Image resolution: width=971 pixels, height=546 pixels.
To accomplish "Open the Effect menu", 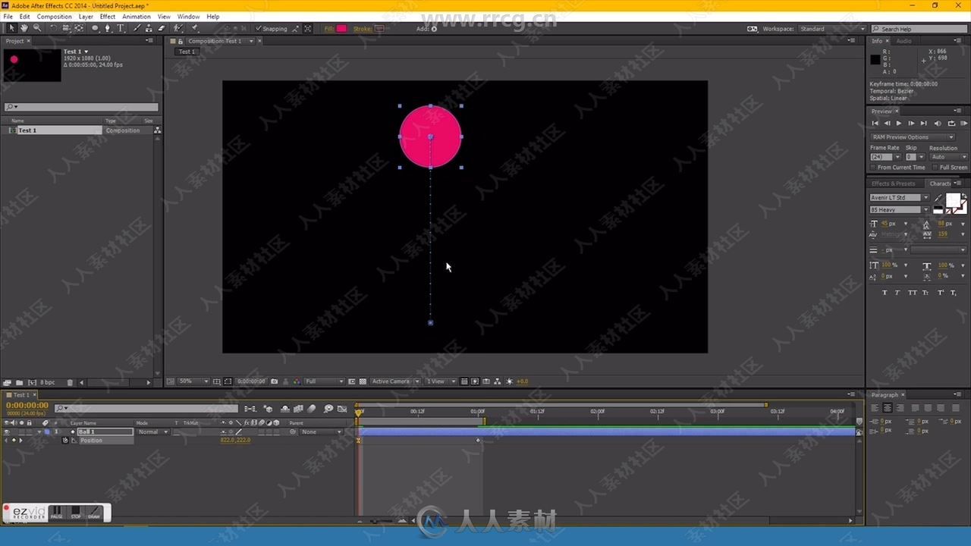I will coord(108,16).
